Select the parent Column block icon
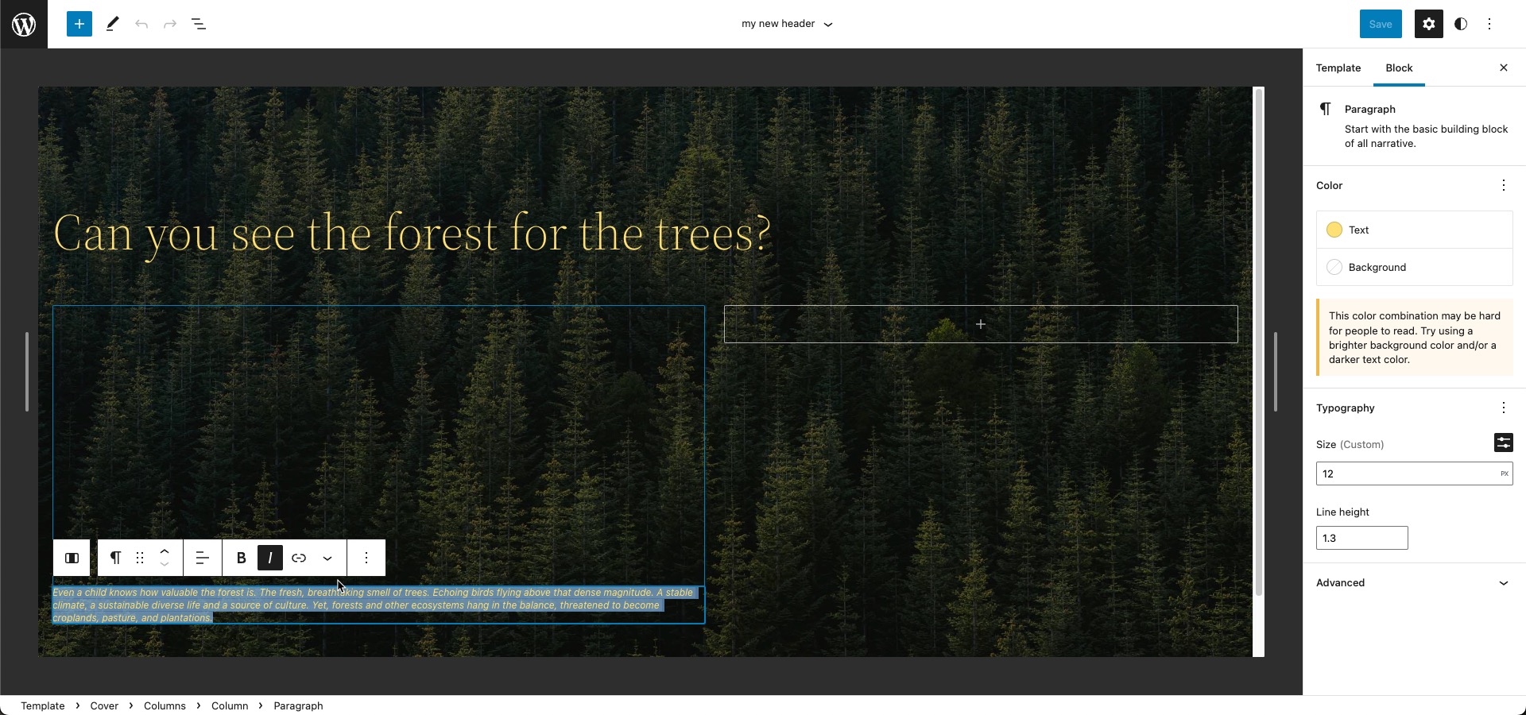This screenshot has width=1526, height=715. click(71, 558)
